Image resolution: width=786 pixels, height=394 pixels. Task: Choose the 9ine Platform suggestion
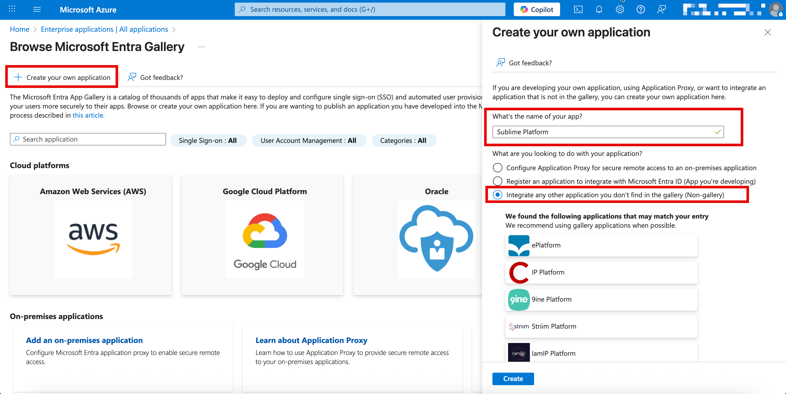pos(601,299)
